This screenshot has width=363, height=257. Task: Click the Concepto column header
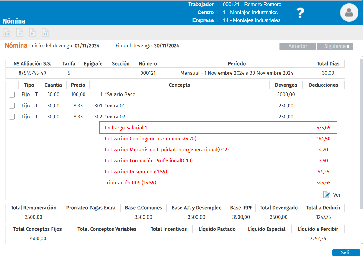pos(179,85)
